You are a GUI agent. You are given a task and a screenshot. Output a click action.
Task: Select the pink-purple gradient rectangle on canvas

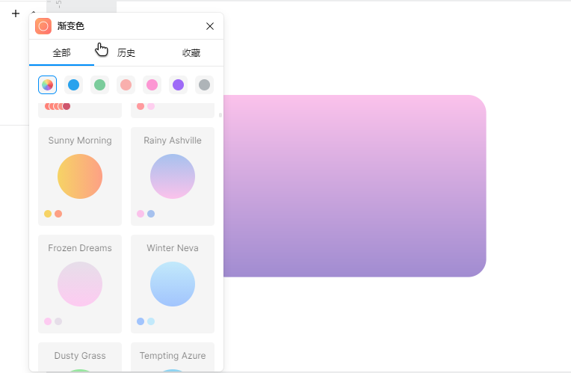tap(355, 186)
